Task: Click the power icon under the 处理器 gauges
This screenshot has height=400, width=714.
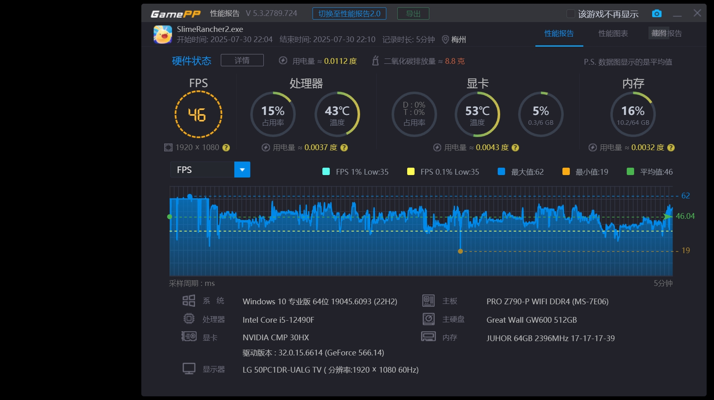Action: [x=266, y=148]
